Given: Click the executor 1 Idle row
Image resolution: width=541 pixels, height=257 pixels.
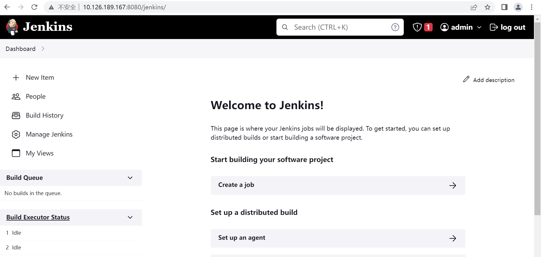Looking at the screenshot, I should [x=71, y=233].
